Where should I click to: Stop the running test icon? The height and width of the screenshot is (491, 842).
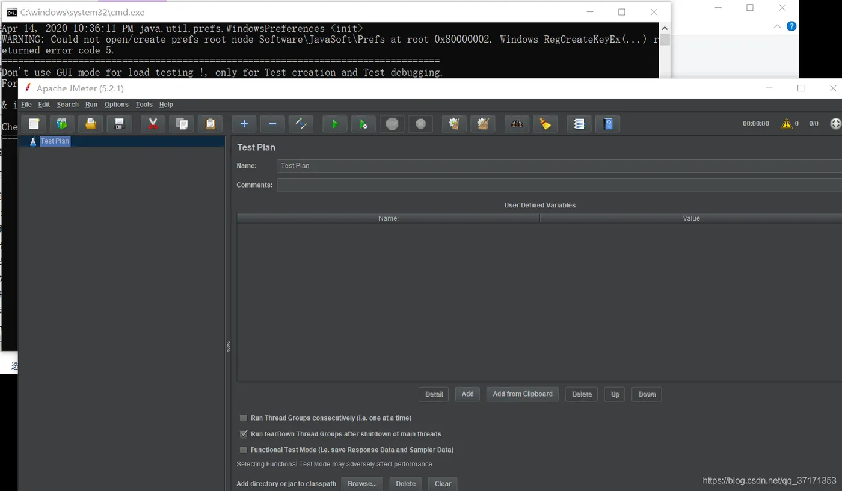[392, 124]
